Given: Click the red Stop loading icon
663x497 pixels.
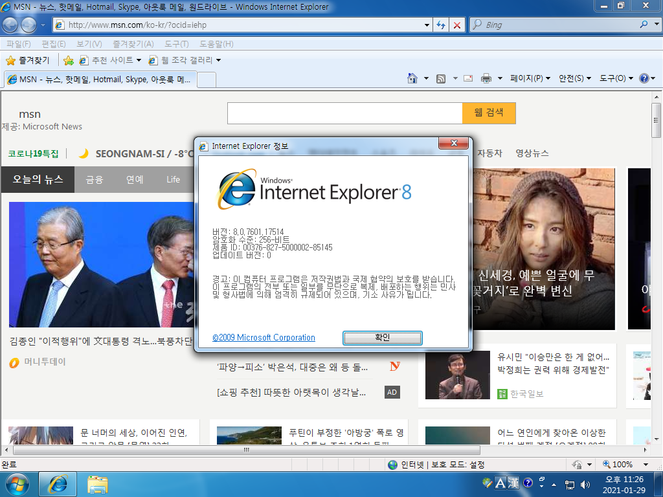Looking at the screenshot, I should click(457, 25).
